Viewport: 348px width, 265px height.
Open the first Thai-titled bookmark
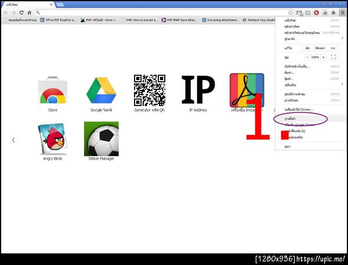(20, 20)
